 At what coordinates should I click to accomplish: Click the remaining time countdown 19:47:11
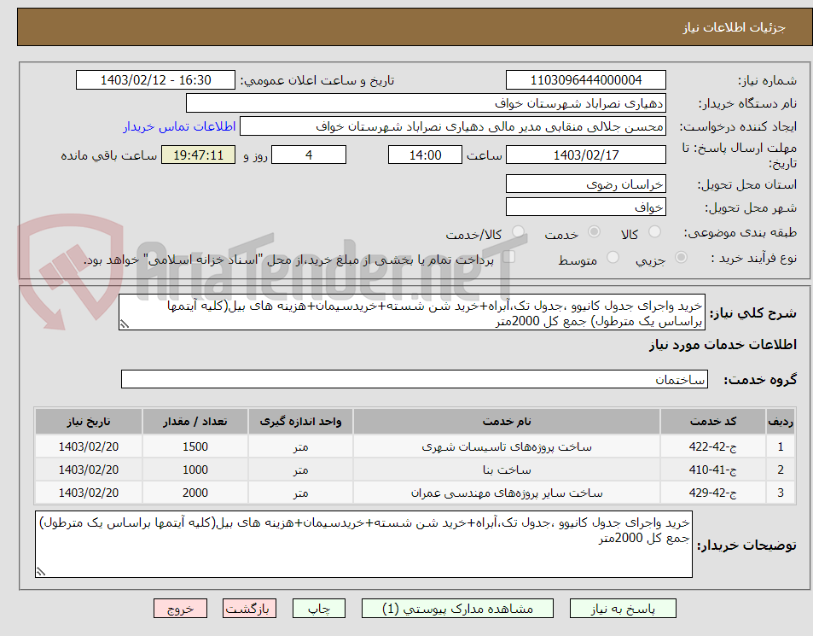198,155
